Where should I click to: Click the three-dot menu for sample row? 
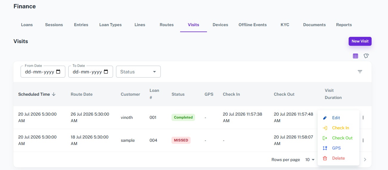pos(363,140)
